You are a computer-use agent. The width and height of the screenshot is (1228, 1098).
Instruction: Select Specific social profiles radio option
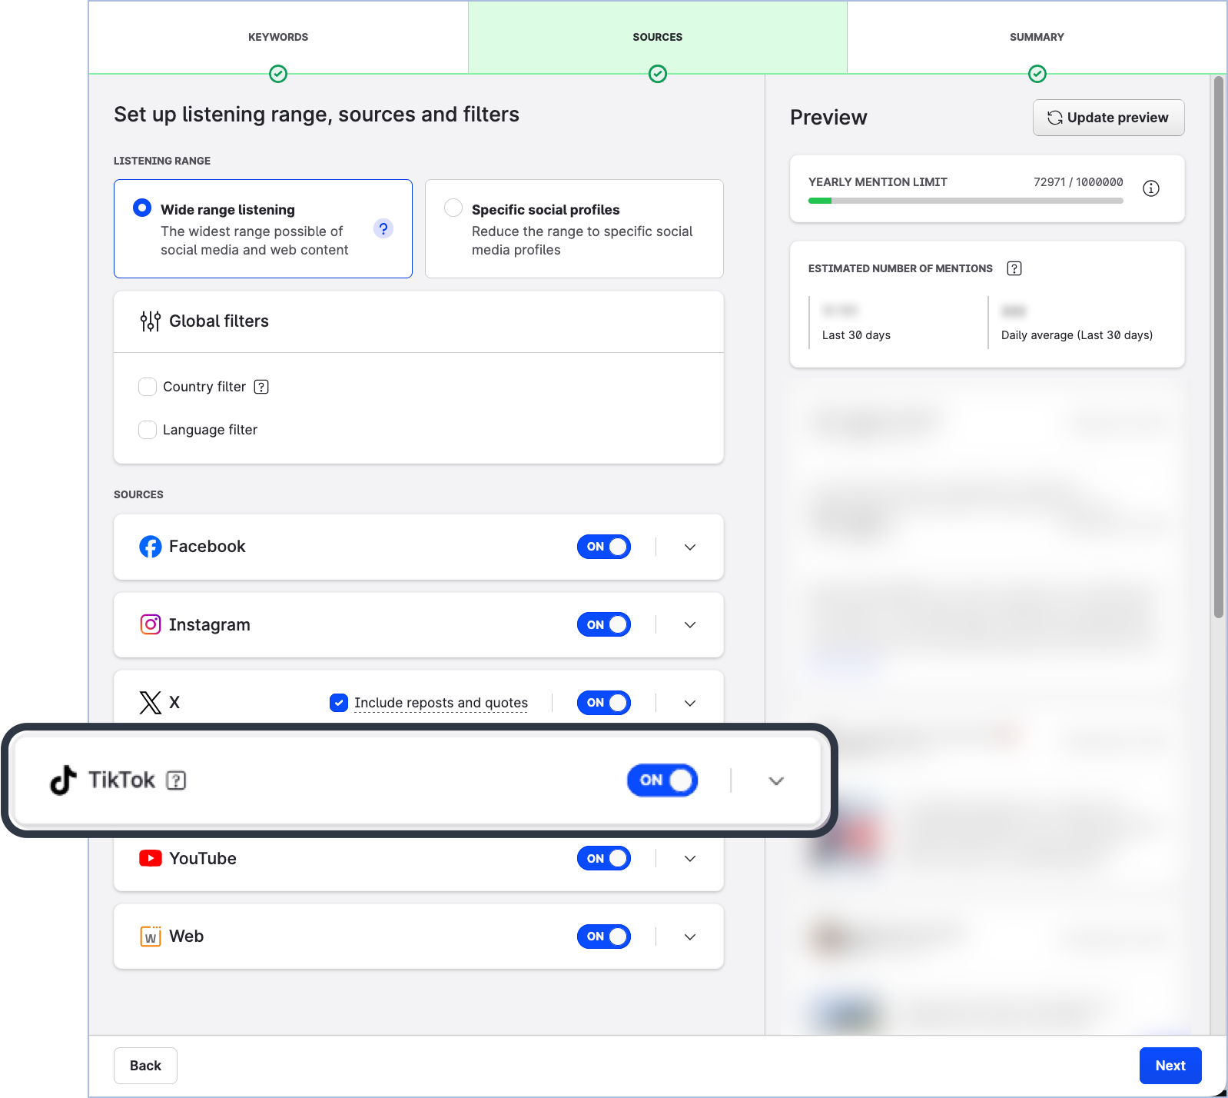[453, 208]
